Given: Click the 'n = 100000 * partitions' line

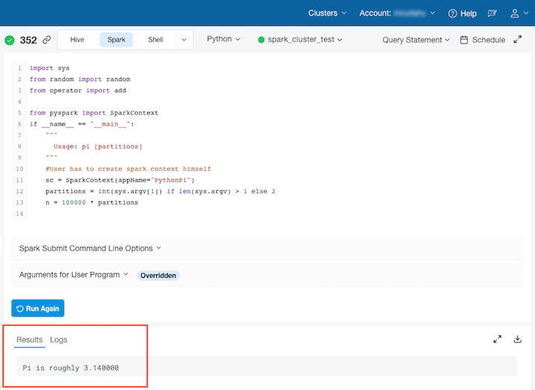Looking at the screenshot, I should tap(92, 202).
